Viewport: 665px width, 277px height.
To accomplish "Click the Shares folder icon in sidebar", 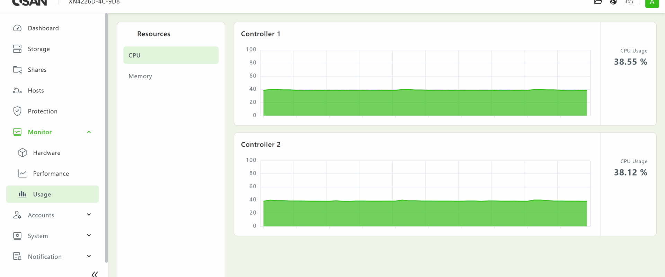I will [17, 70].
